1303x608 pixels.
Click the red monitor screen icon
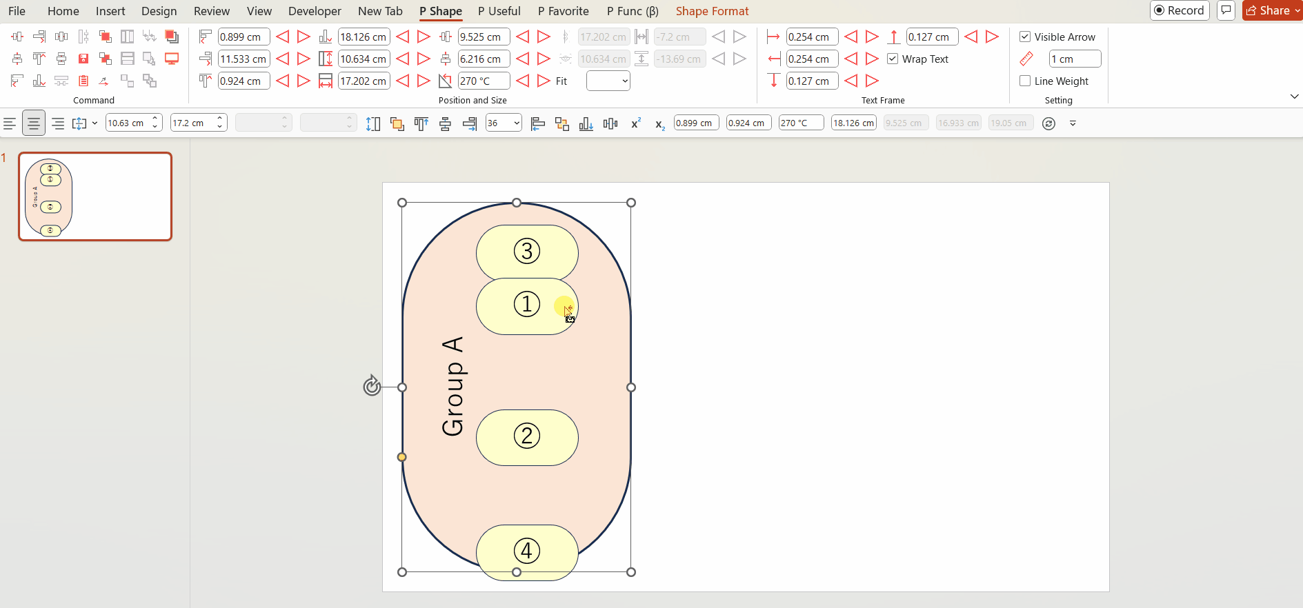(x=172, y=59)
